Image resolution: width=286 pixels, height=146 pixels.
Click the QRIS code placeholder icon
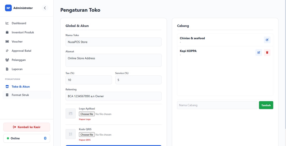pos(71,134)
